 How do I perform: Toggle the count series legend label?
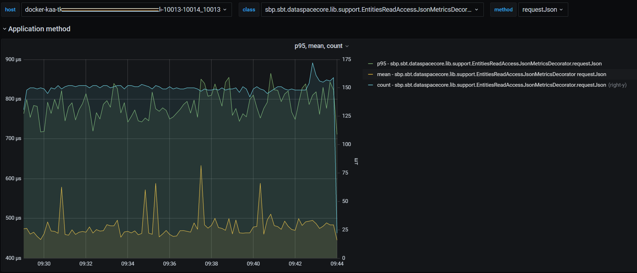coord(491,85)
